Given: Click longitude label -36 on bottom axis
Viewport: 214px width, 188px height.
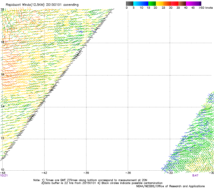Looking at the screenshot, I should pyautogui.click(x=128, y=173).
